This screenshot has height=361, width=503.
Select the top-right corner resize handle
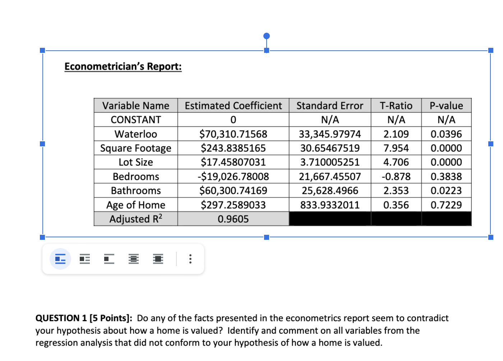click(491, 50)
